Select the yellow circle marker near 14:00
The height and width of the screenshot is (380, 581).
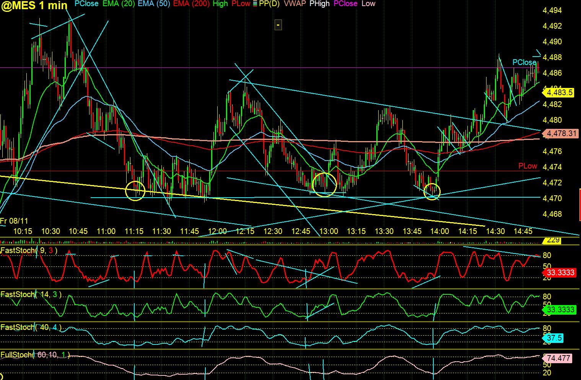coord(432,192)
